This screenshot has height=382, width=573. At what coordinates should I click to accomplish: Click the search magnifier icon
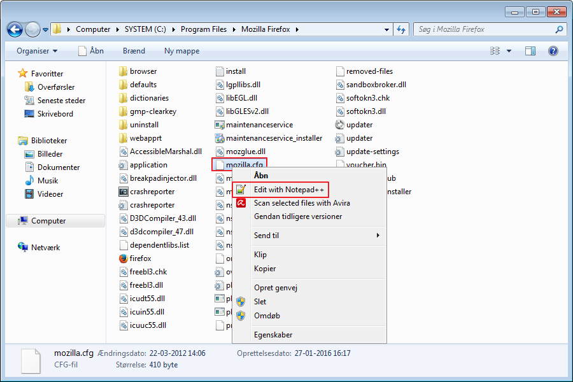point(559,29)
